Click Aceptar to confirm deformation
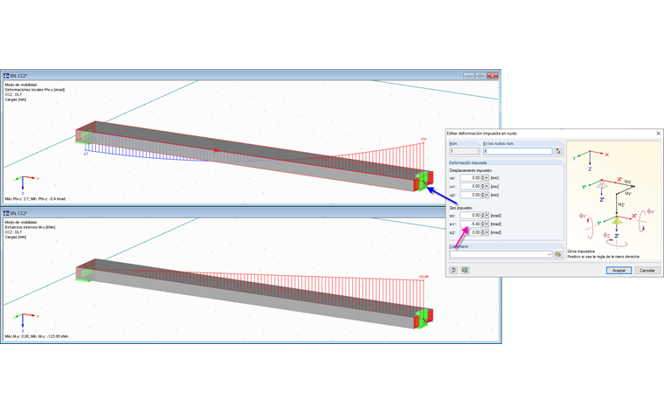 (619, 271)
